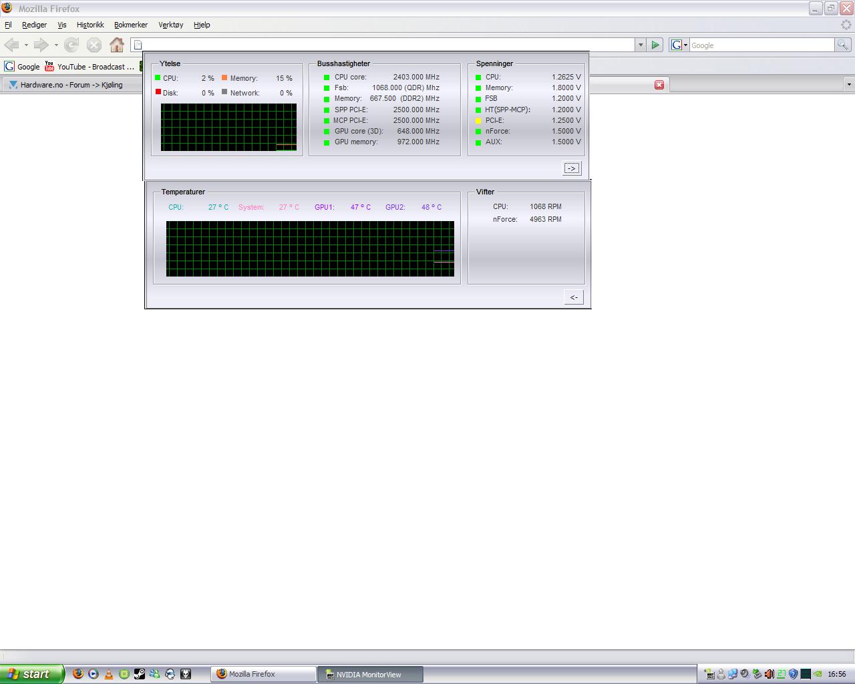Click the Safely Remove Hardware tray icon

click(x=757, y=674)
